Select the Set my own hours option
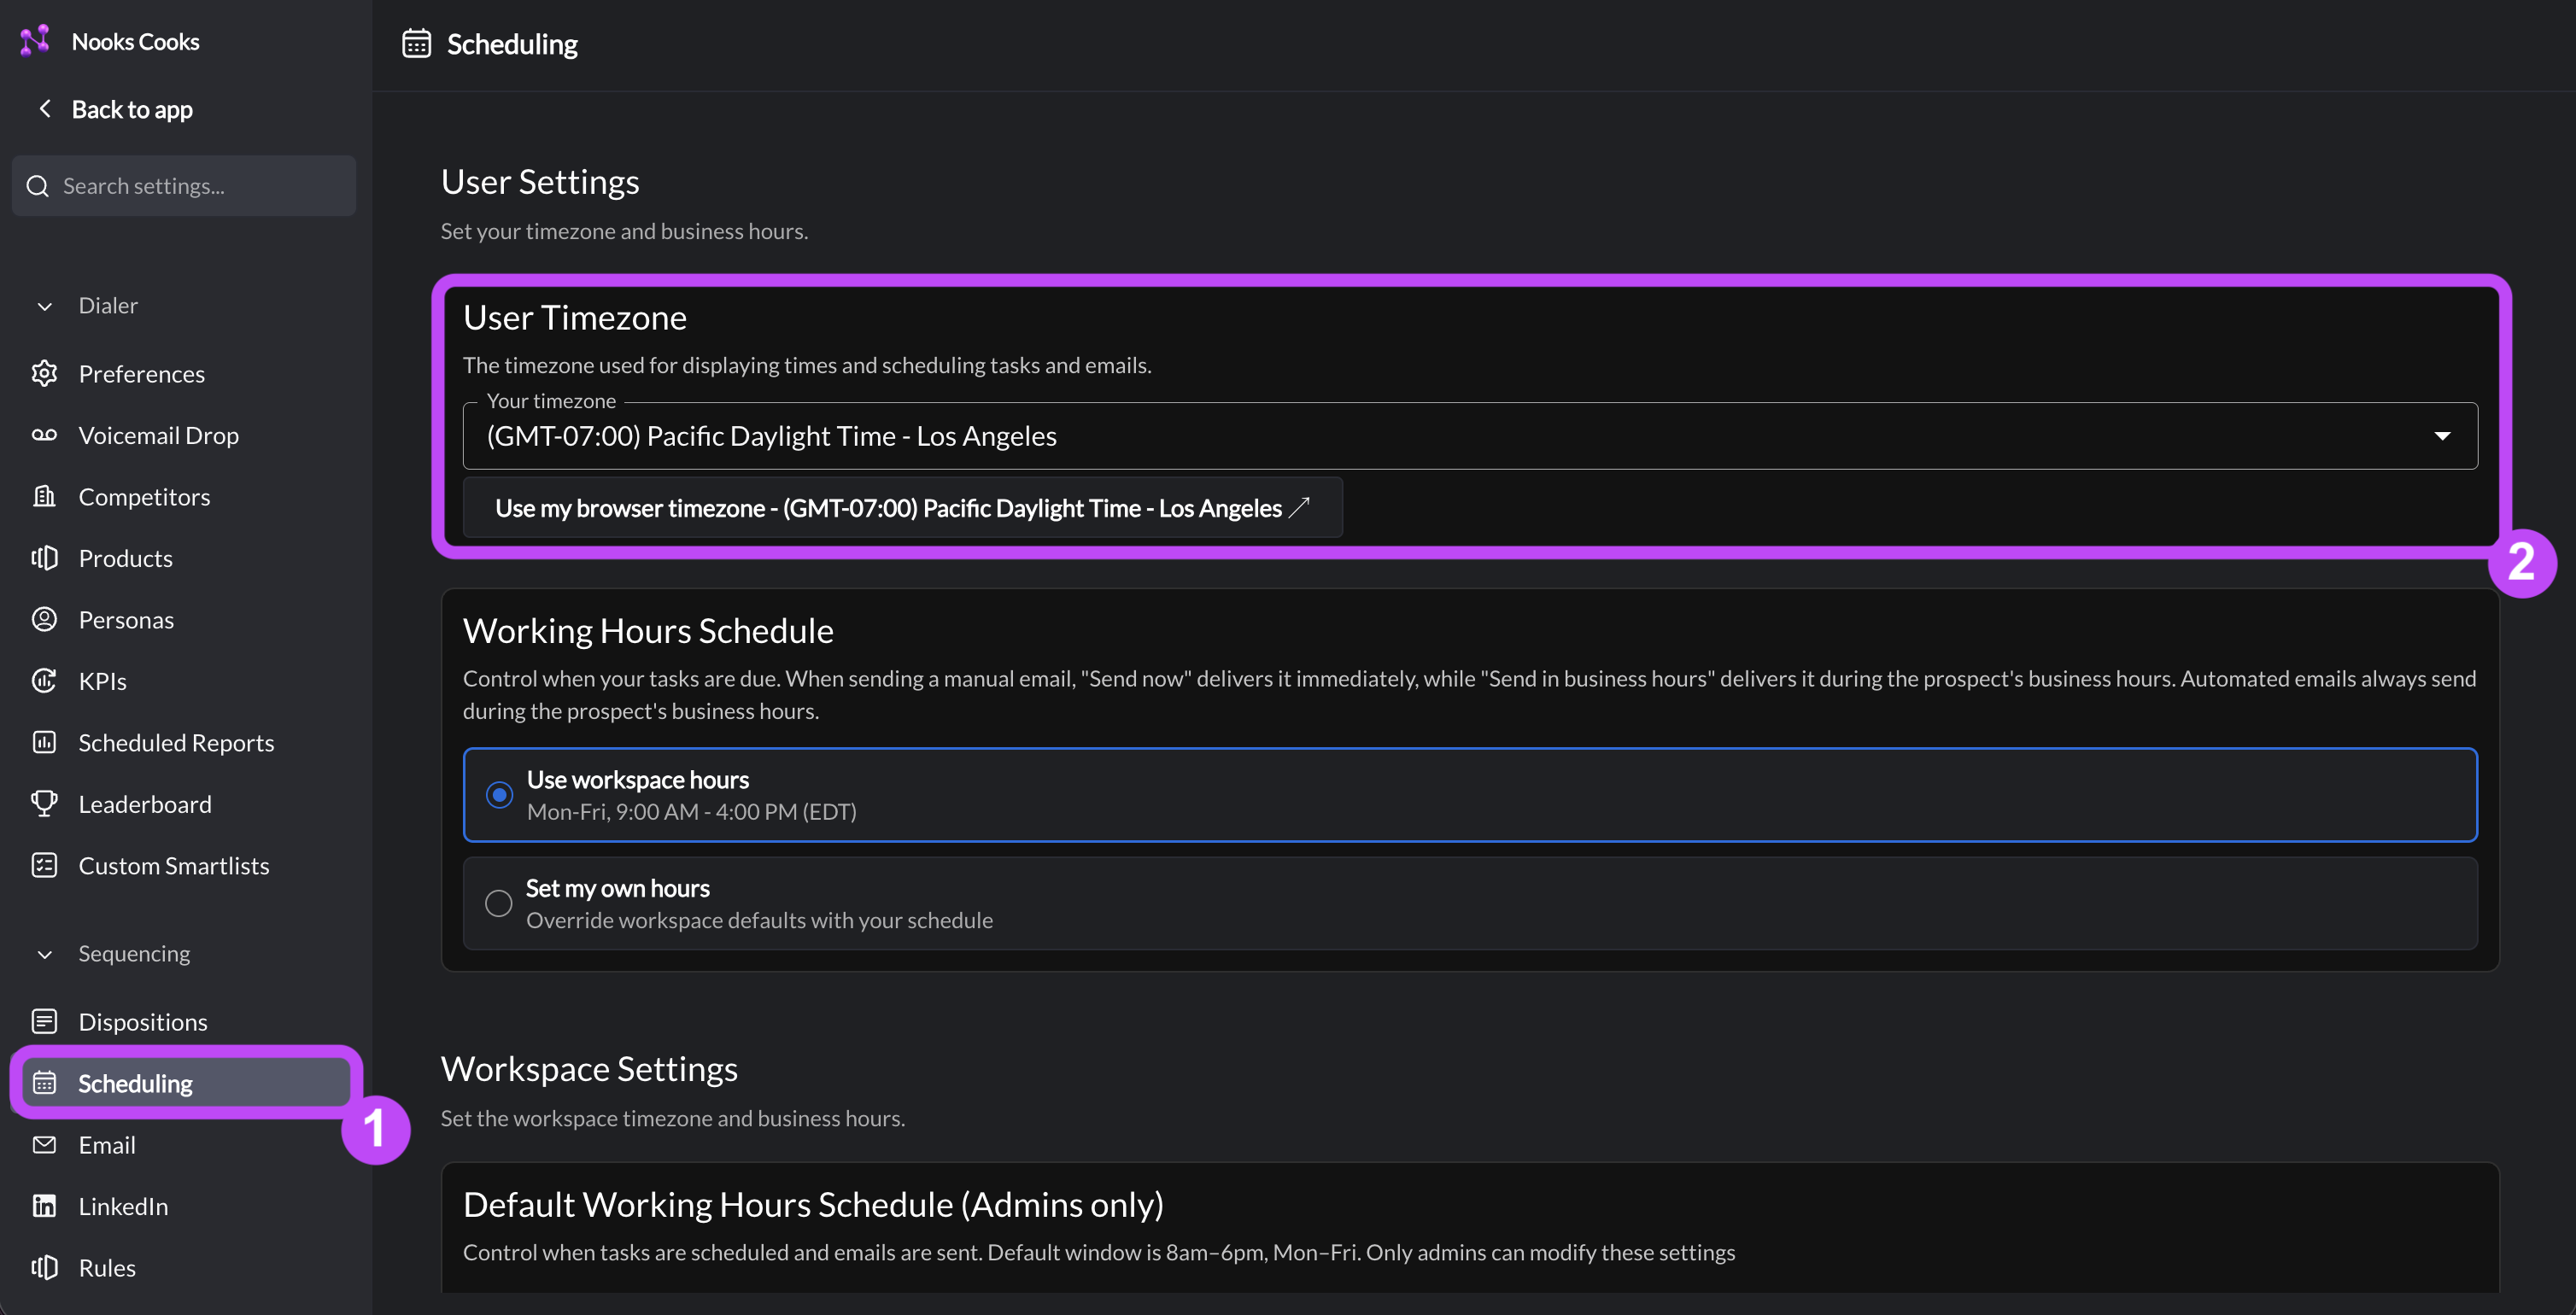This screenshot has height=1315, width=2576. click(x=1470, y=903)
